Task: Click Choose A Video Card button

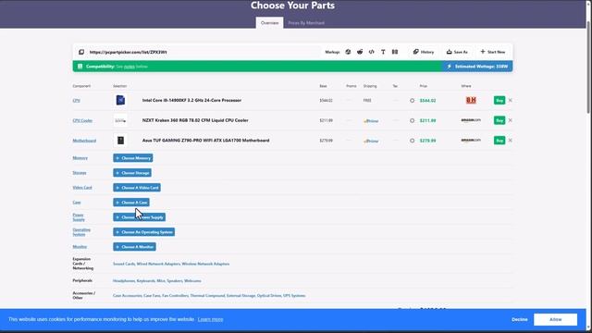Action: tap(137, 187)
